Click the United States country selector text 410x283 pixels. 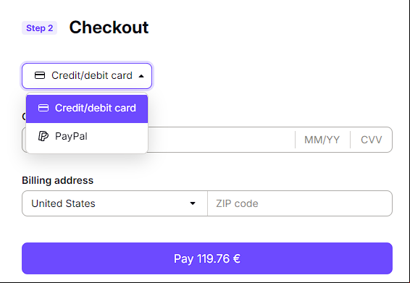(x=63, y=203)
